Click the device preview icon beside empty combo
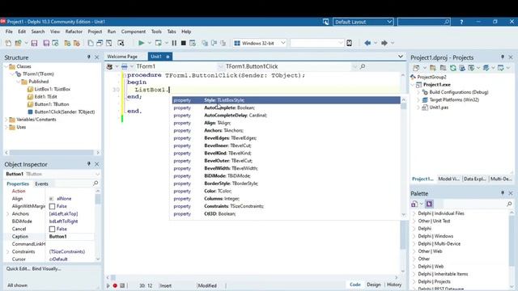The image size is (518, 291). (349, 43)
